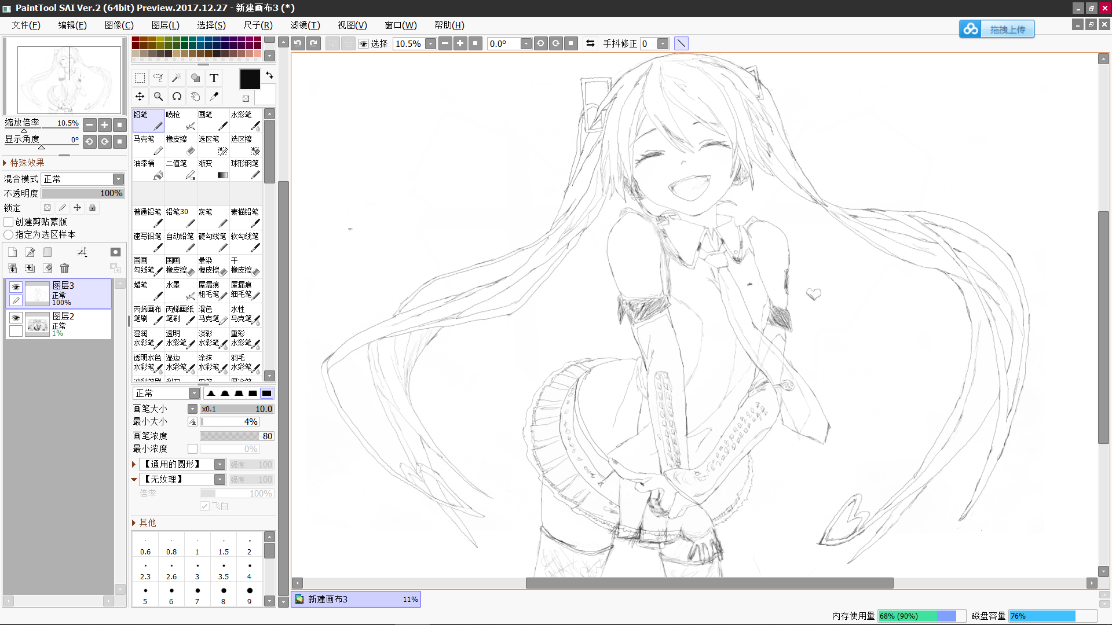The width and height of the screenshot is (1112, 625).
Task: Delete the current layer with the trash icon
Action: pyautogui.click(x=64, y=269)
